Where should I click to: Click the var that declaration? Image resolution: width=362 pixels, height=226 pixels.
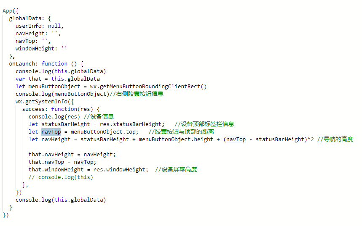click(57, 79)
